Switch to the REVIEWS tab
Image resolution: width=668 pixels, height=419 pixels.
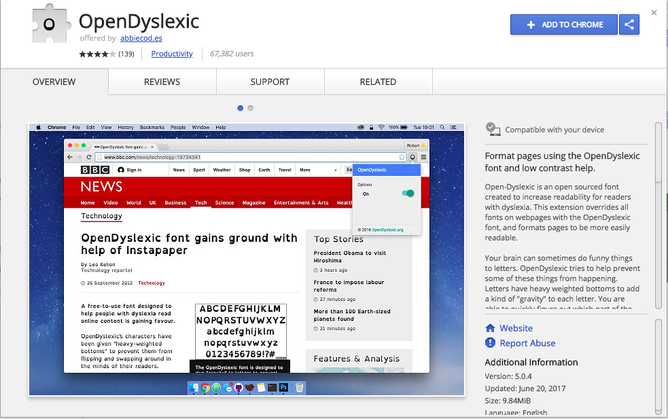point(162,81)
